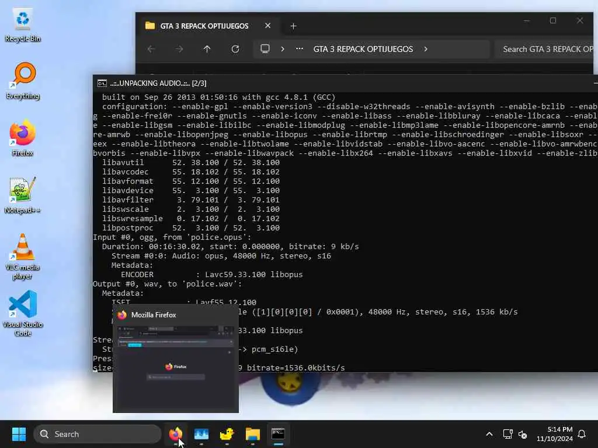Launch VLC media player desktop shortcut
Viewport: 598px width, 448px height.
[x=23, y=257]
